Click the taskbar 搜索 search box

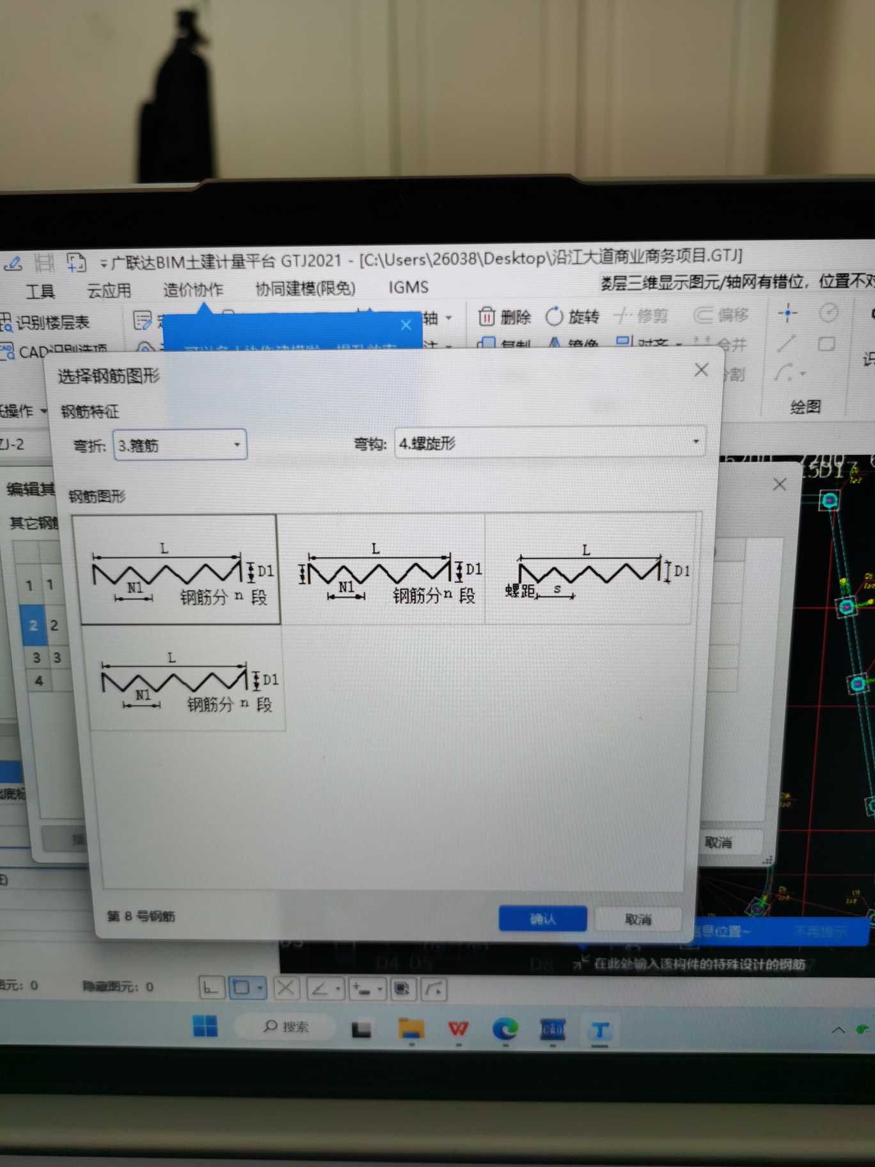pyautogui.click(x=285, y=1027)
